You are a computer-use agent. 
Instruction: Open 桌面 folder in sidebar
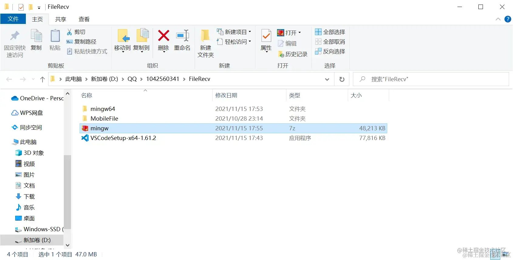26,218
